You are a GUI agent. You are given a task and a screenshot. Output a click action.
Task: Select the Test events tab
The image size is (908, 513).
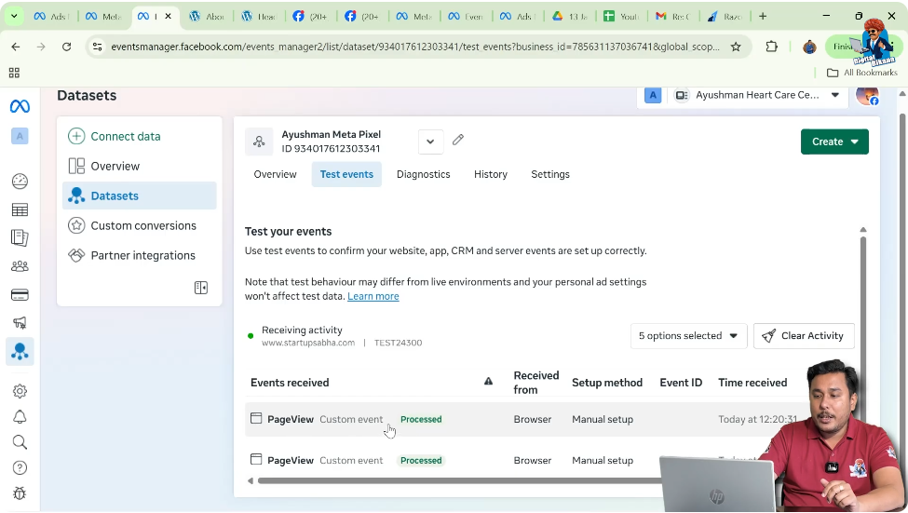coord(346,174)
